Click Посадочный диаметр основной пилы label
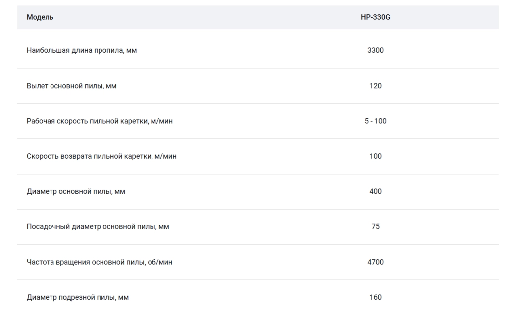507x310 pixels. coord(98,226)
